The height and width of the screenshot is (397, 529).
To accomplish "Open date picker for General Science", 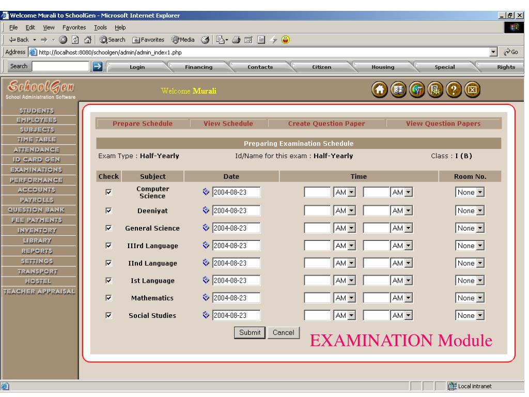I will (206, 227).
